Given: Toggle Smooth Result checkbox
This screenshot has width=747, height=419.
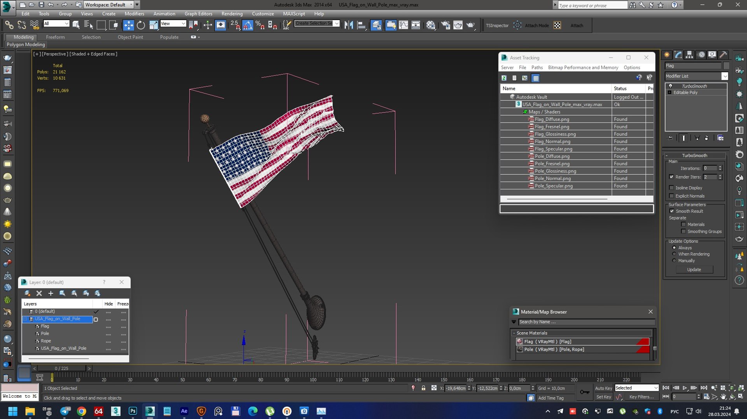Looking at the screenshot, I should pos(672,211).
